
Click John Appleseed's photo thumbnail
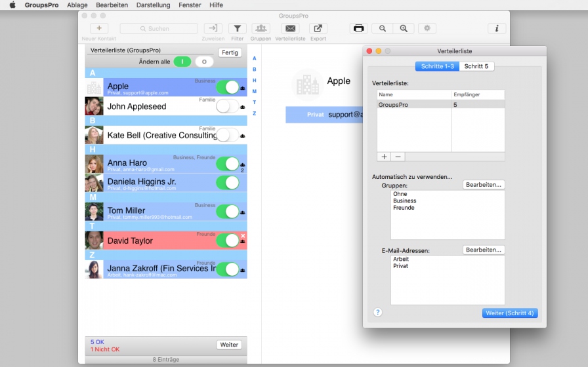tap(94, 106)
